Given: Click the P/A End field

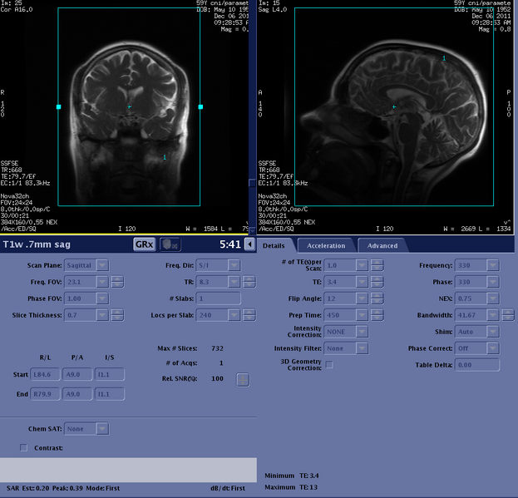Looking at the screenshot, I should coord(77,394).
